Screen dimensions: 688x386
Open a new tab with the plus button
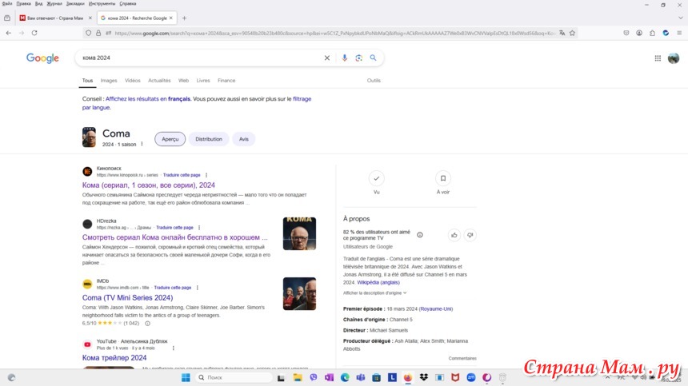(x=184, y=18)
